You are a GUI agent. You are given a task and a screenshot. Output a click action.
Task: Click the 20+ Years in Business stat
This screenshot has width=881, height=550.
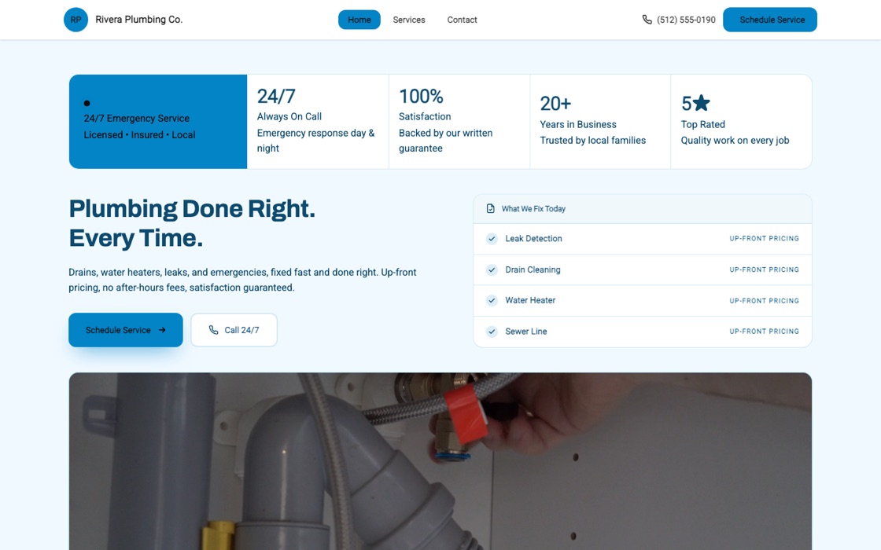(600, 121)
